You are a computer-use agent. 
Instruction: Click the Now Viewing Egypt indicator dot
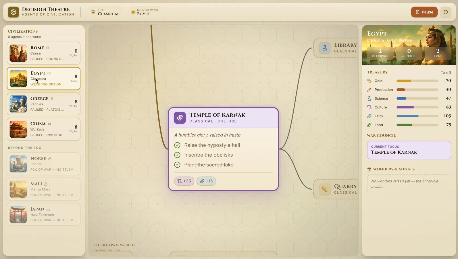pos(133,12)
